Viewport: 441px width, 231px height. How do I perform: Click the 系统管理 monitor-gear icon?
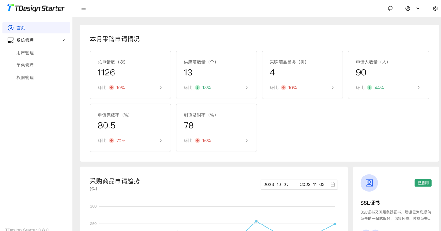pos(11,40)
